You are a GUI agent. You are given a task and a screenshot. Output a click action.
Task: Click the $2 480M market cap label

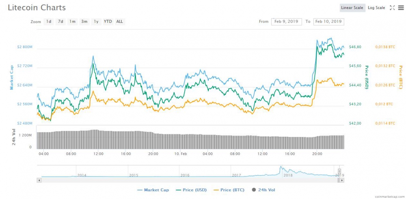(x=25, y=123)
